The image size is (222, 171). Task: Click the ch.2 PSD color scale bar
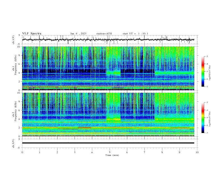click(203, 118)
